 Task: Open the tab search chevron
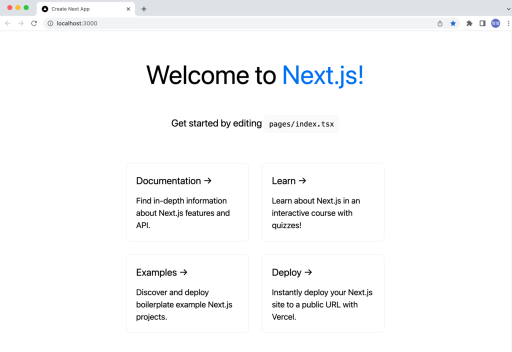(508, 8)
